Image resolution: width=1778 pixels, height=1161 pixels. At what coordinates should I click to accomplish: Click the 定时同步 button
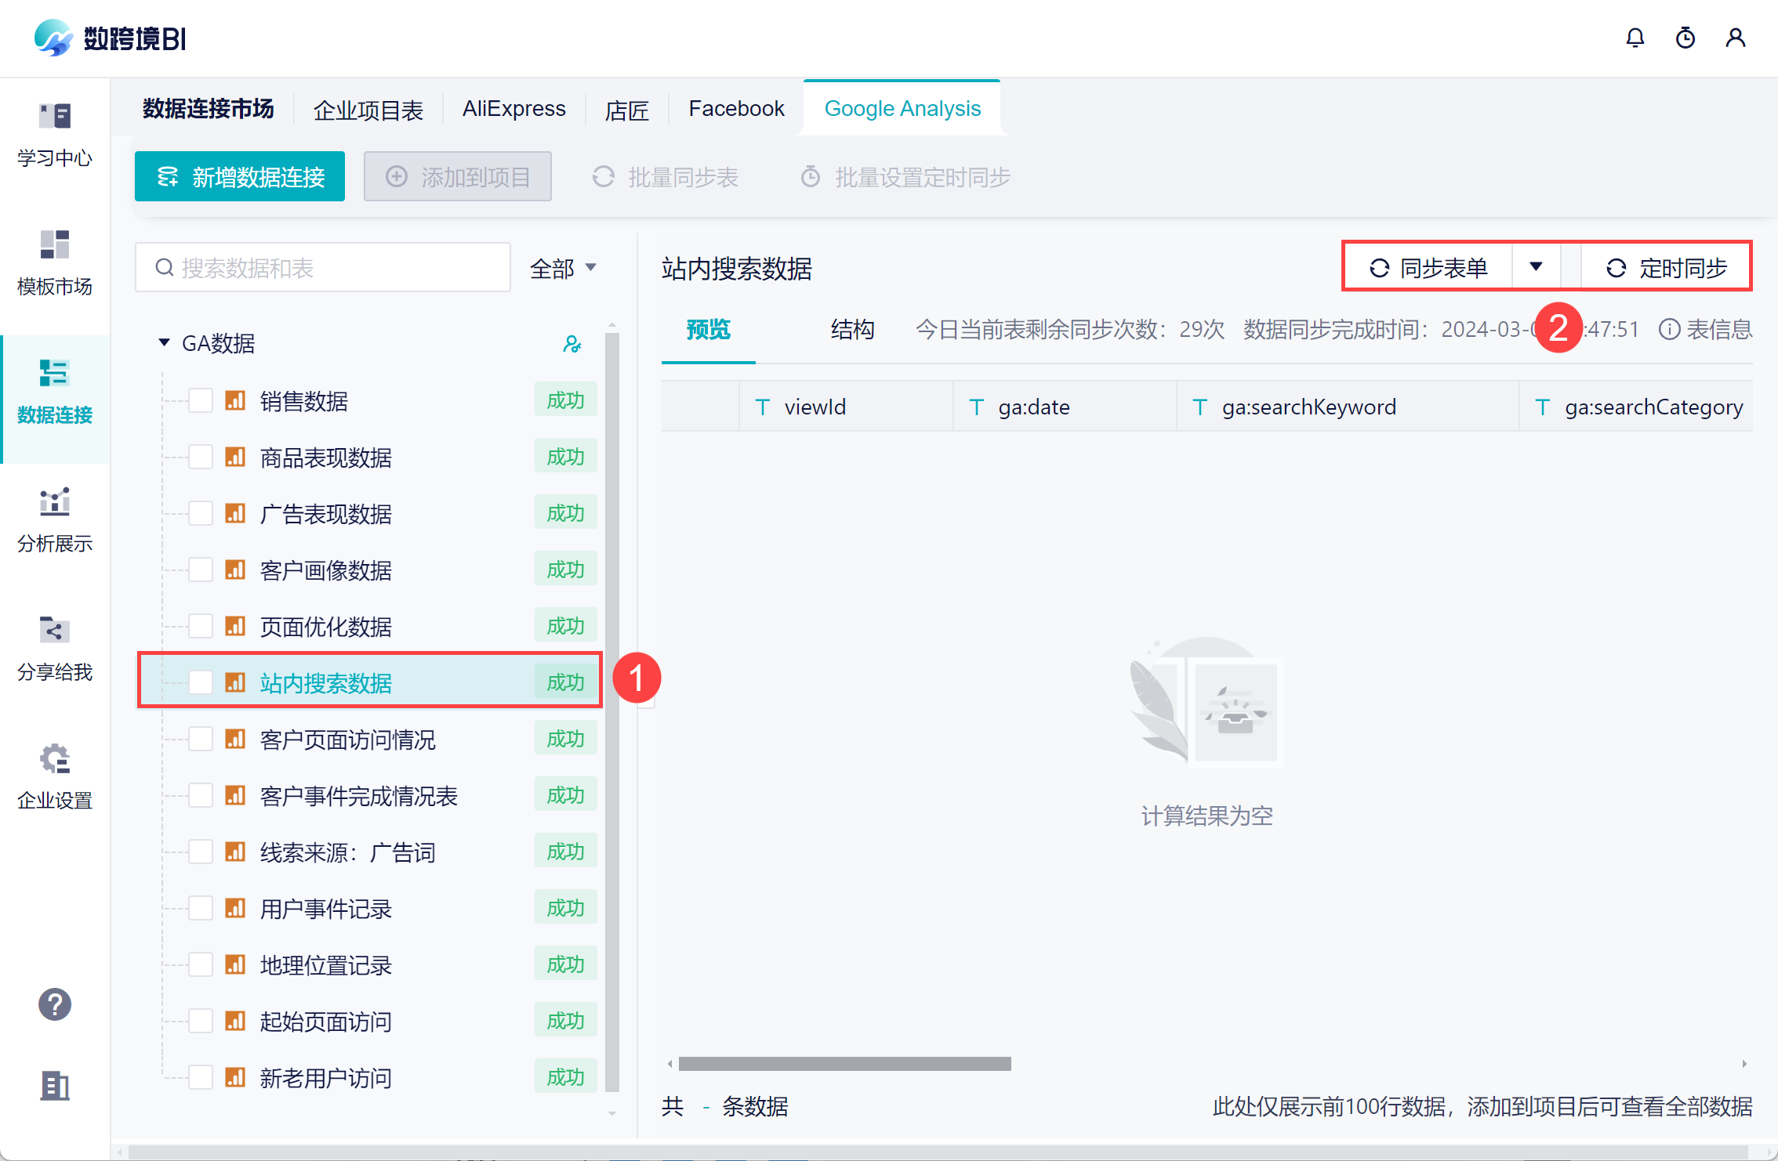point(1667,268)
